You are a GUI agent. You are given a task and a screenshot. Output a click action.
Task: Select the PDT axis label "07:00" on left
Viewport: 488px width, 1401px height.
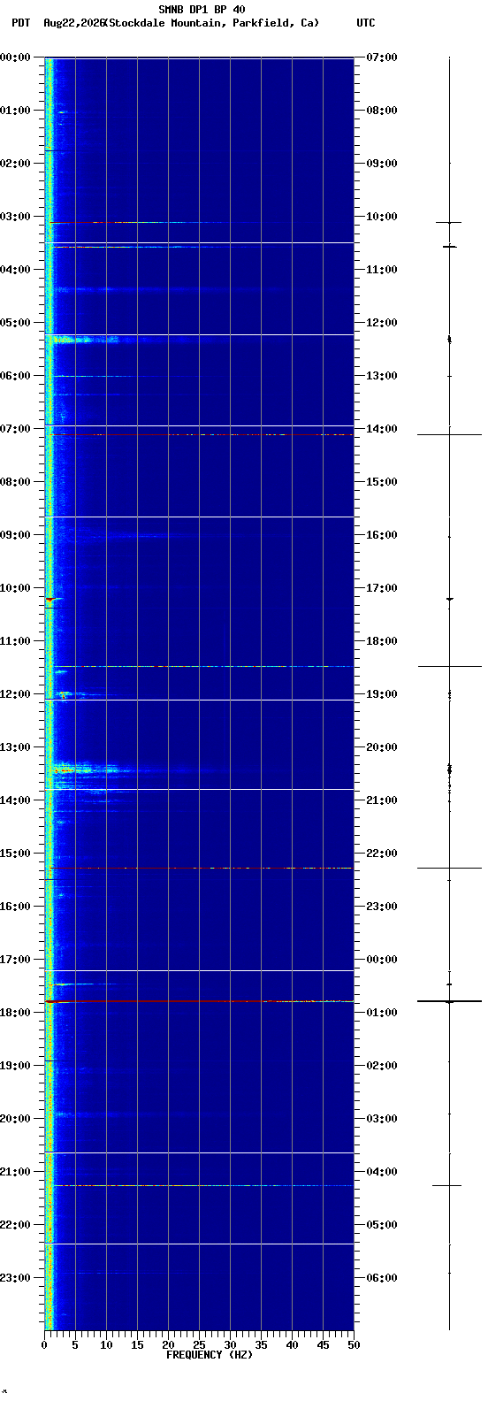click(x=15, y=429)
